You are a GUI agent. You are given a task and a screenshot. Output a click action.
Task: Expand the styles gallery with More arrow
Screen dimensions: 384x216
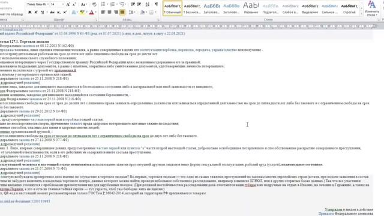tap(361, 14)
